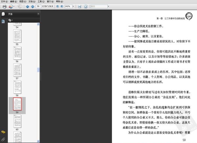Click the zoom out button
Image resolution: width=197 pixels, height=143 pixels.
[57, 6]
